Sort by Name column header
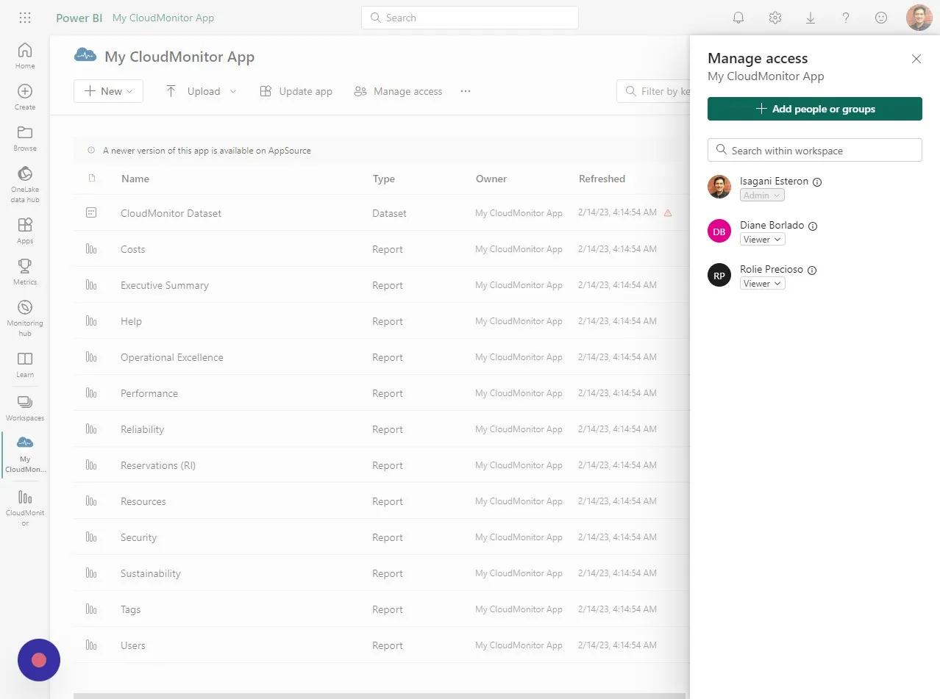 coord(135,179)
